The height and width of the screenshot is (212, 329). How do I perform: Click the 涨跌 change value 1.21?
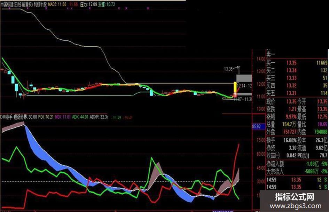292,109
